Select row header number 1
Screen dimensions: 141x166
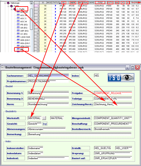pos(37,6)
